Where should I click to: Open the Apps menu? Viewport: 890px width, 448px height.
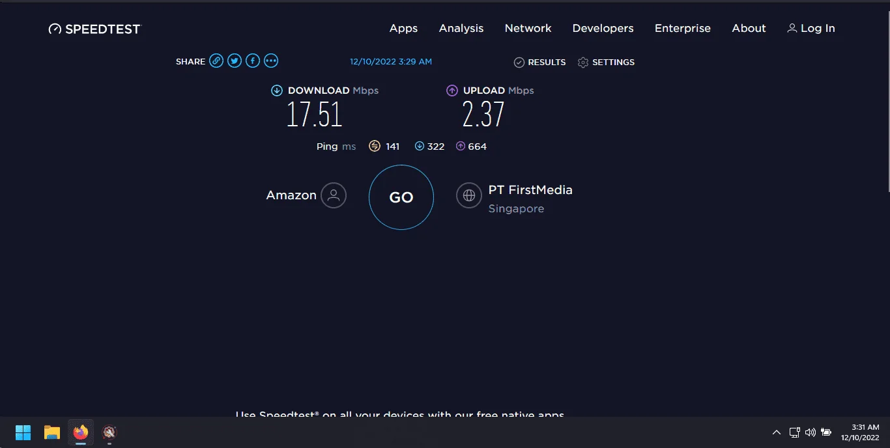tap(403, 29)
